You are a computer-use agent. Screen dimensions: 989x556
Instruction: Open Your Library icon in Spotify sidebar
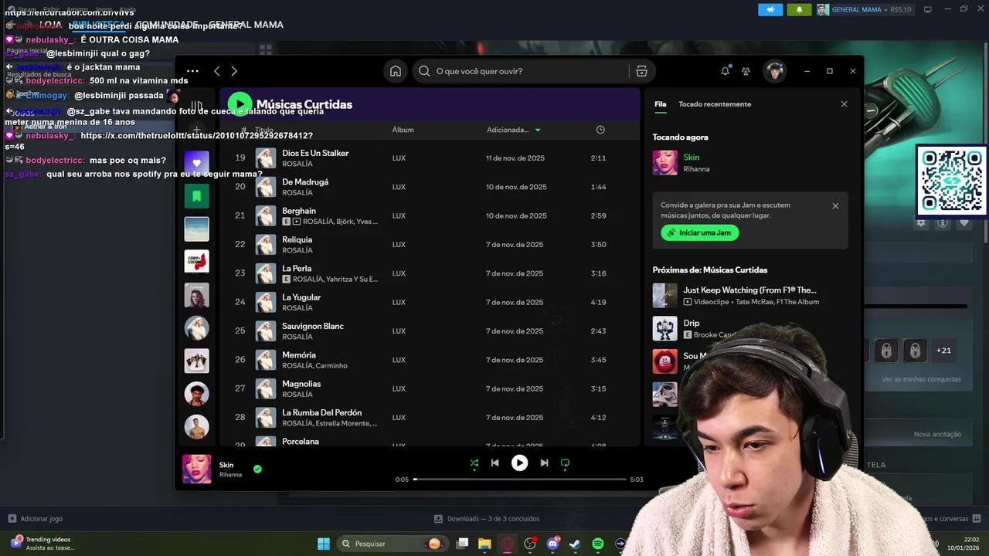[x=197, y=105]
